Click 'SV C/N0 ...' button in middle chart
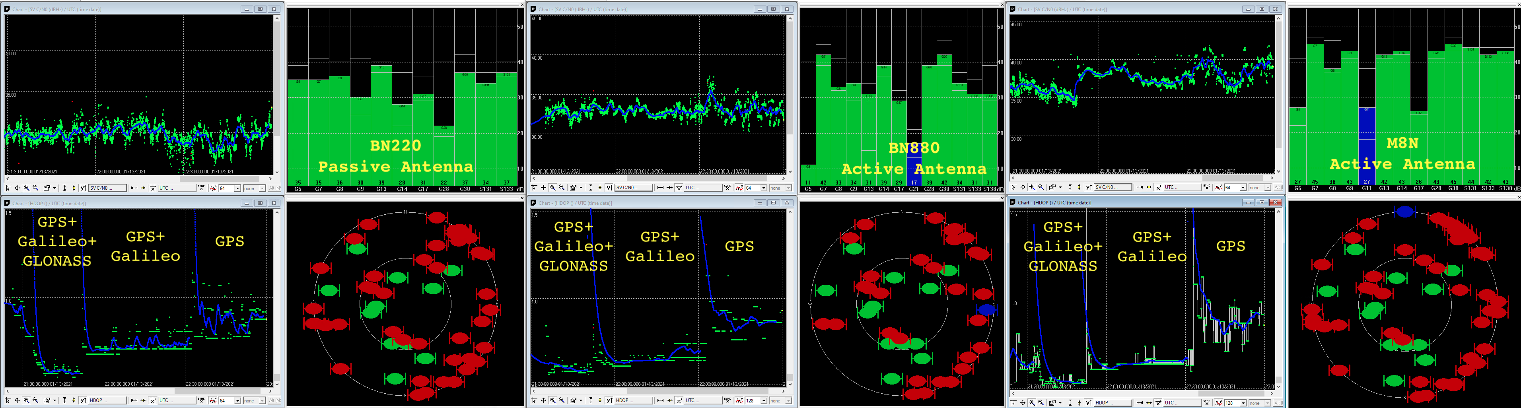The image size is (1521, 408). click(x=634, y=188)
